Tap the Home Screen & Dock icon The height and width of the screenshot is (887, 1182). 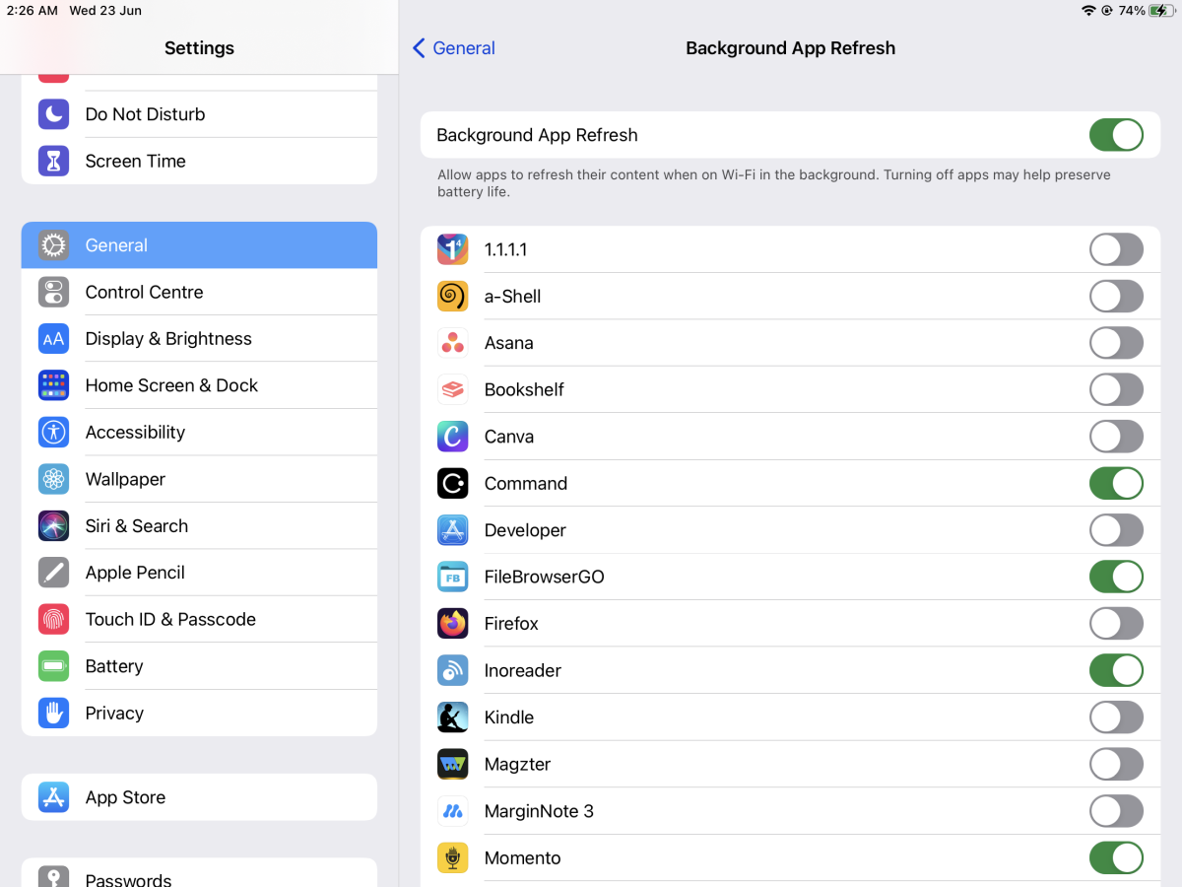tap(54, 385)
